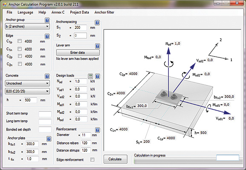This screenshot has height=170, width=246.
Task: Open the File menu
Action: pyautogui.click(x=9, y=12)
